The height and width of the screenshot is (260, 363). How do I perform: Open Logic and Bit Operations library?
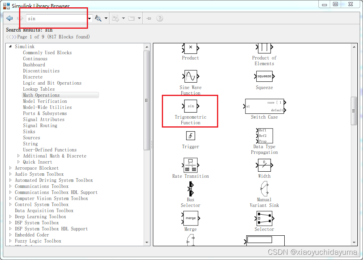pyautogui.click(x=52, y=83)
